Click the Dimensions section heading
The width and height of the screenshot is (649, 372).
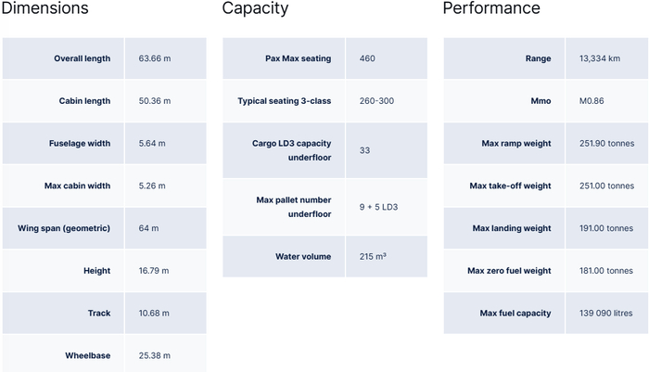pyautogui.click(x=45, y=9)
